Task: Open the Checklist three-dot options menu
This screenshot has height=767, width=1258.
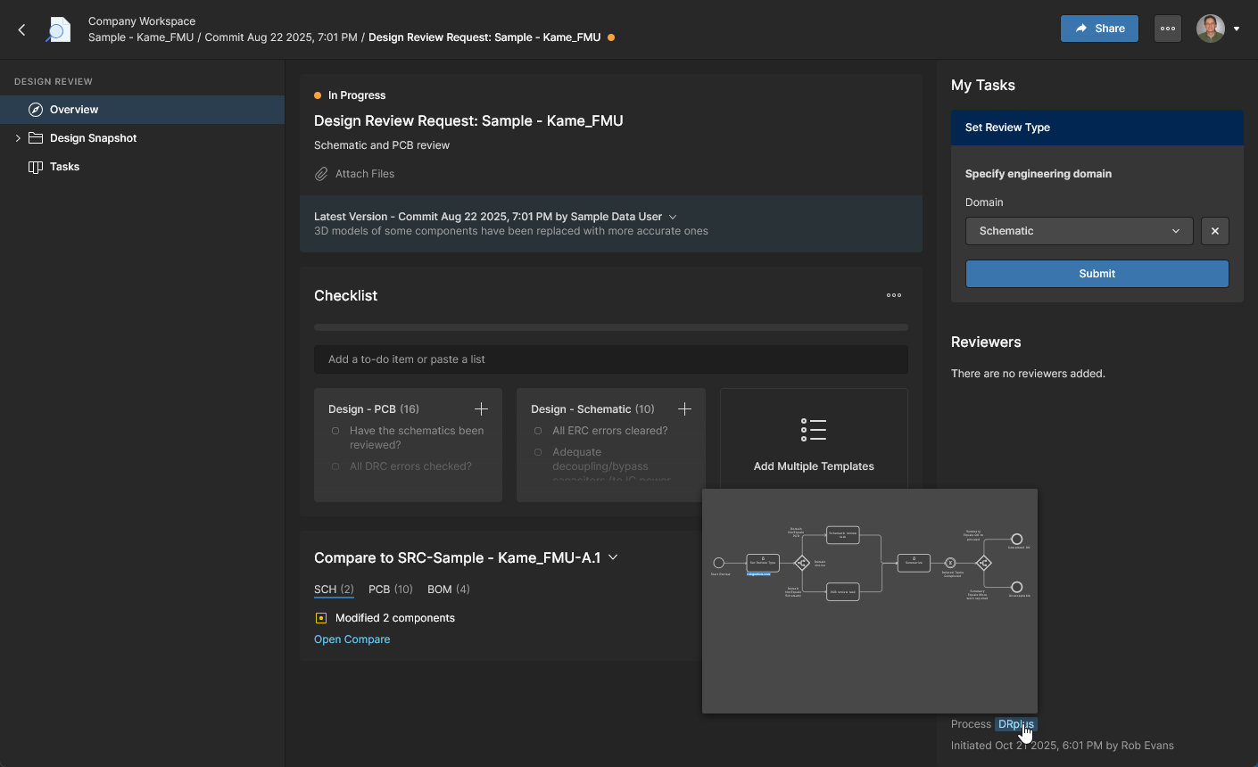Action: (893, 295)
